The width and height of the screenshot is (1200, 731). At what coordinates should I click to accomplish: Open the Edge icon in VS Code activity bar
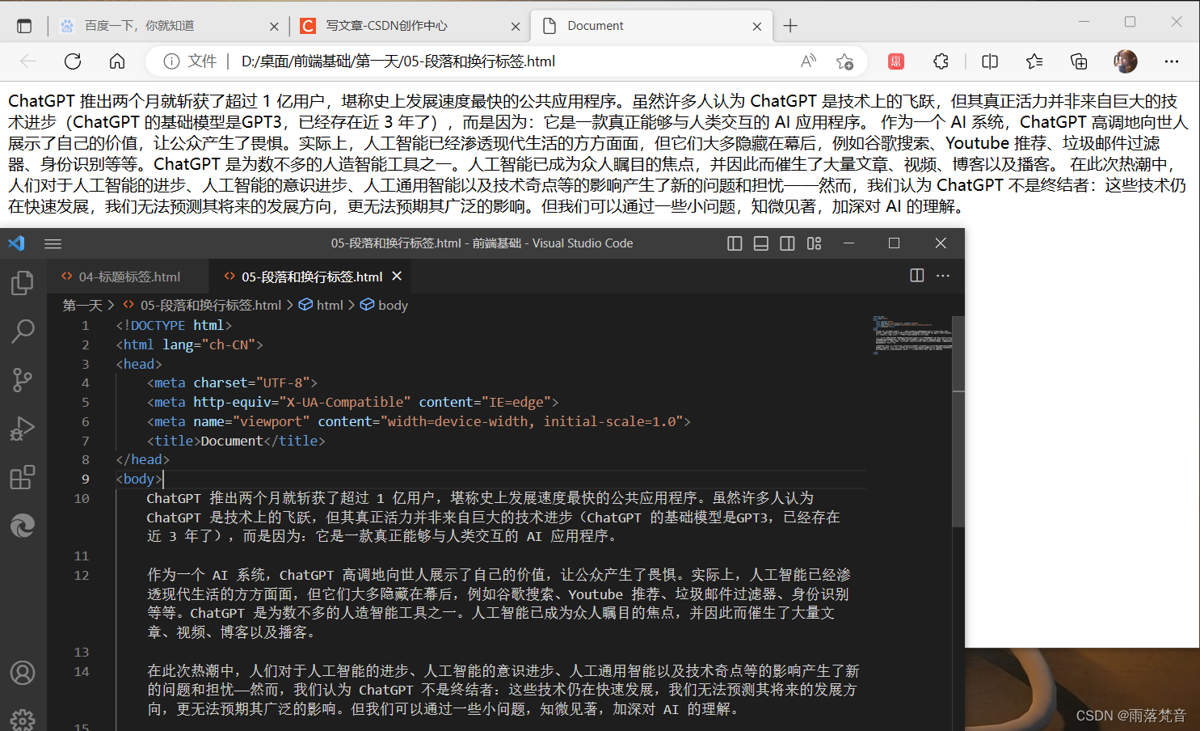tap(23, 526)
